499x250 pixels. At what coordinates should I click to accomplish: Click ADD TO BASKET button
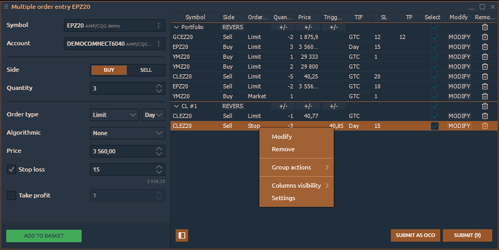[44, 235]
